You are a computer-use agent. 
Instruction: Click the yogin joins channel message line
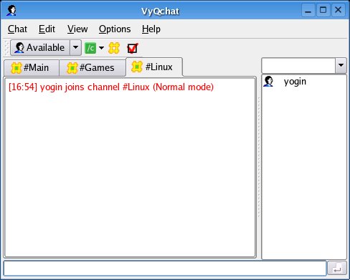(111, 87)
